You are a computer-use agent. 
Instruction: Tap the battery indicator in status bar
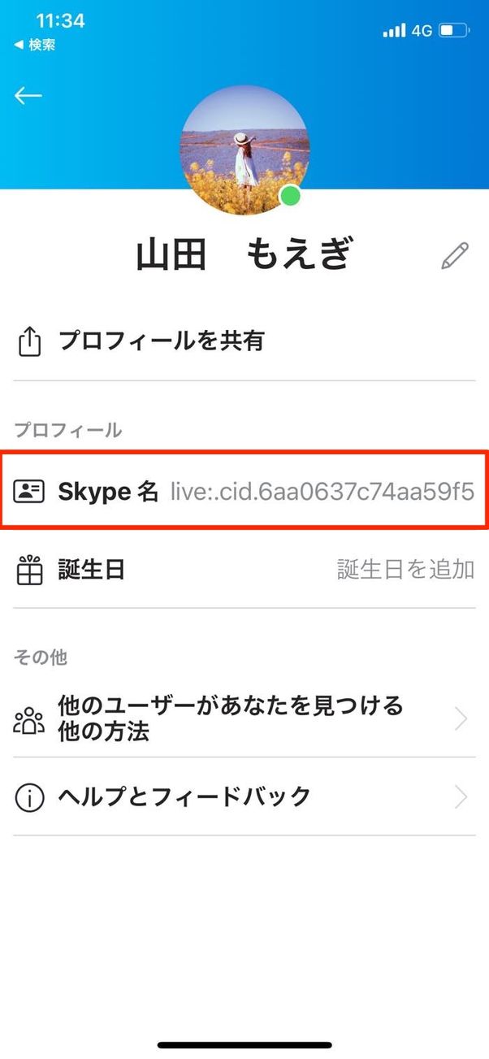(452, 30)
